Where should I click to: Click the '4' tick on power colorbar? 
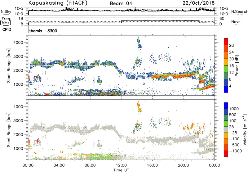230,86
